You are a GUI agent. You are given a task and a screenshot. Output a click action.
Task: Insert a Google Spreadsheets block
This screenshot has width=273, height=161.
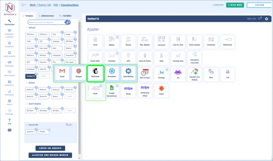112,91
